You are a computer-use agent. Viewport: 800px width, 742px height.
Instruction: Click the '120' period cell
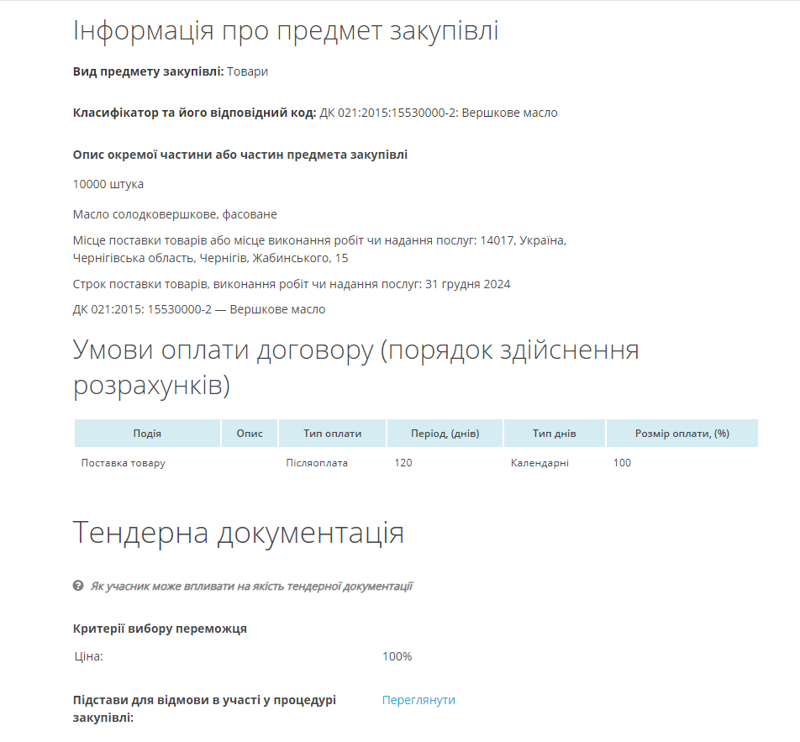tap(403, 463)
